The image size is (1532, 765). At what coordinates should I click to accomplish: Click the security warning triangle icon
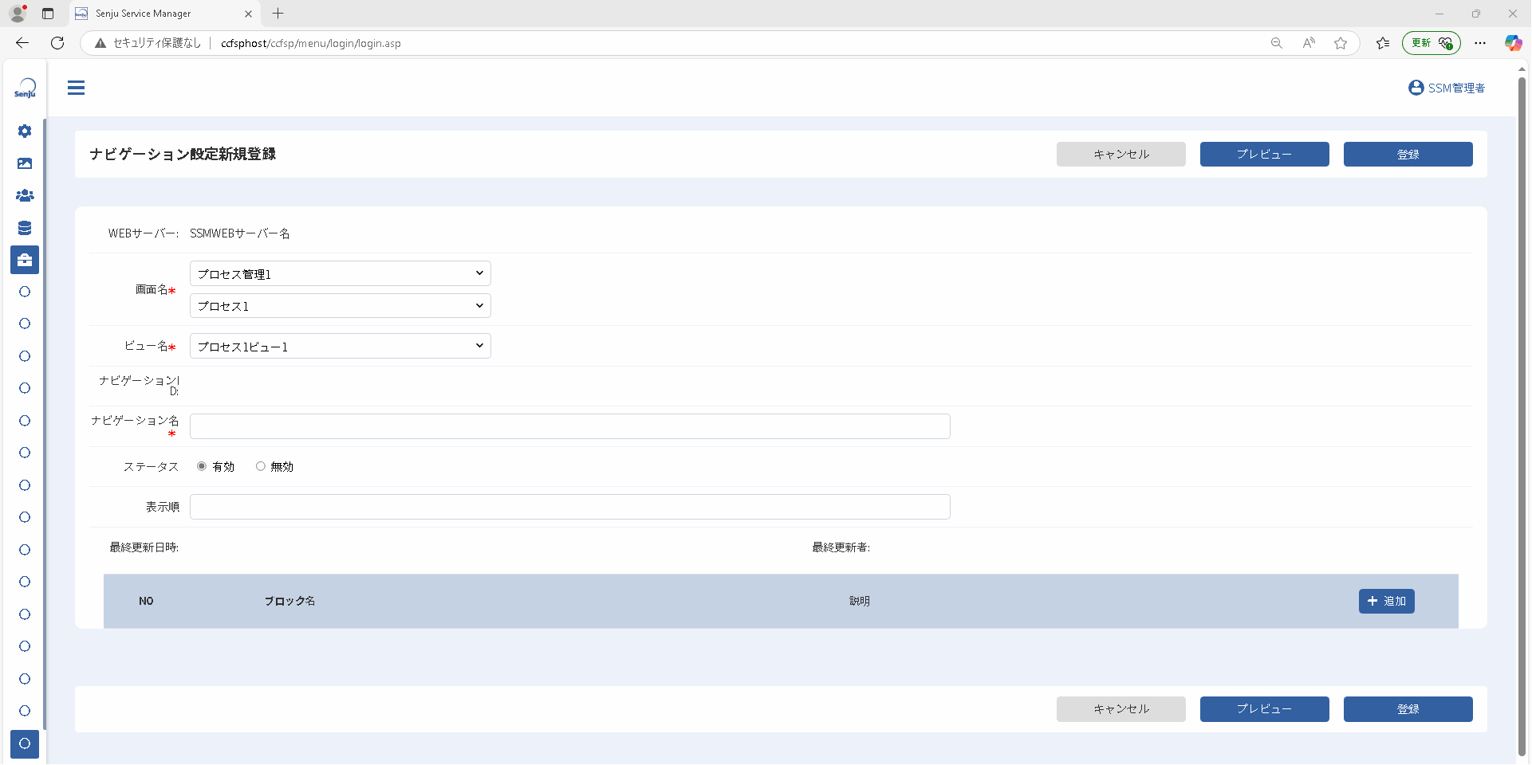(100, 43)
